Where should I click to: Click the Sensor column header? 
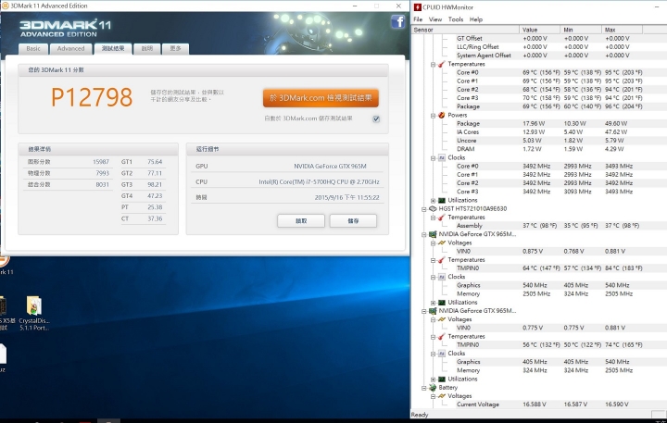465,30
